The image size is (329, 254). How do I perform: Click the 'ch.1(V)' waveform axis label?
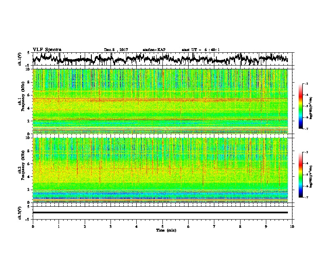[x=20, y=59]
